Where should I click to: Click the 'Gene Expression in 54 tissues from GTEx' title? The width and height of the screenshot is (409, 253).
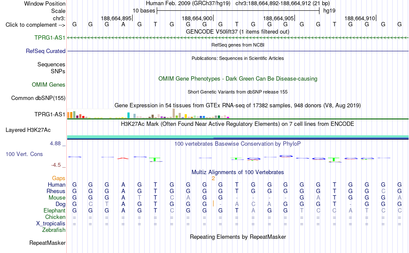tap(238, 105)
